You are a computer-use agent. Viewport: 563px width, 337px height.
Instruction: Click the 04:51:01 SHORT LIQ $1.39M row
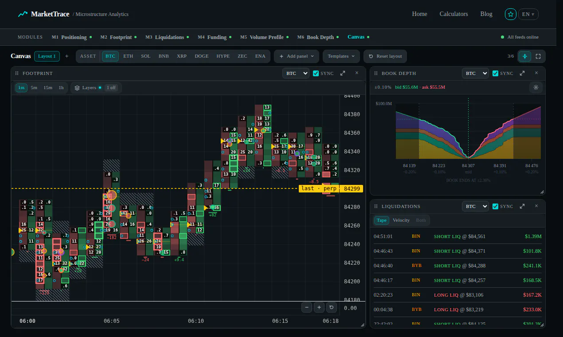[x=457, y=236]
